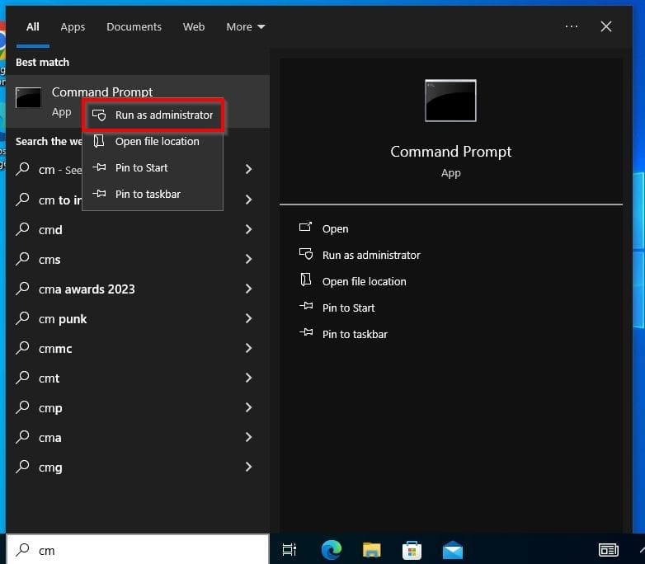Launch Microsoft Store from the taskbar

412,550
